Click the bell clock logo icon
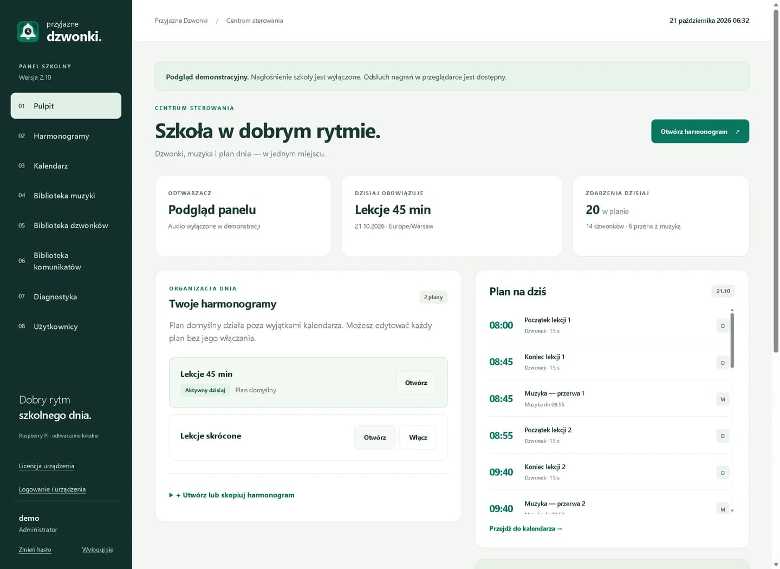Image resolution: width=780 pixels, height=569 pixels. [x=28, y=31]
